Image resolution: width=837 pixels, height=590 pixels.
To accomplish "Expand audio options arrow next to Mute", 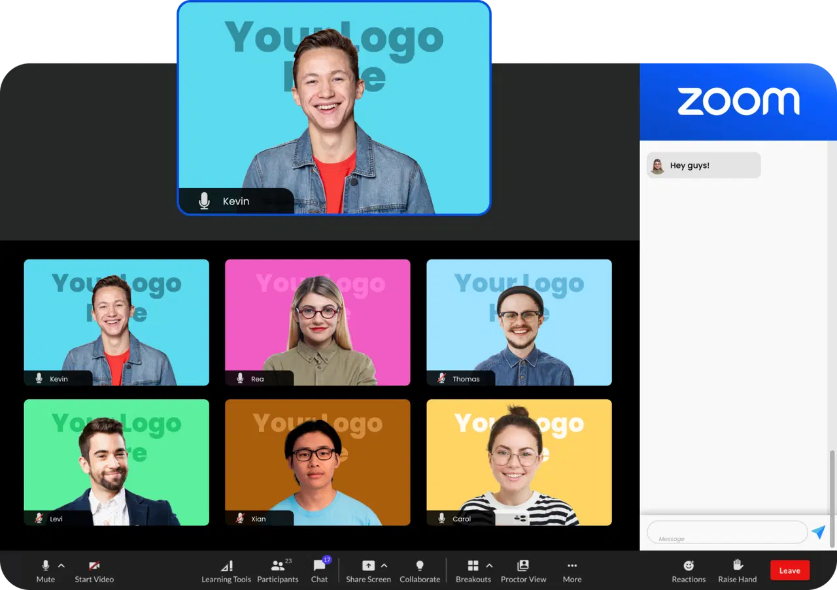I will (x=61, y=566).
